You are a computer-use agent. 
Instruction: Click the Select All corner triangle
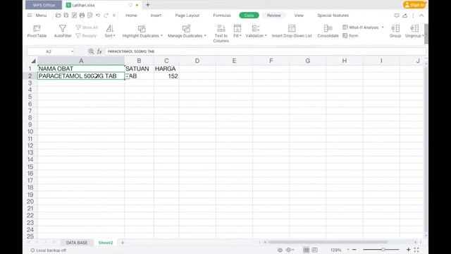coord(33,61)
